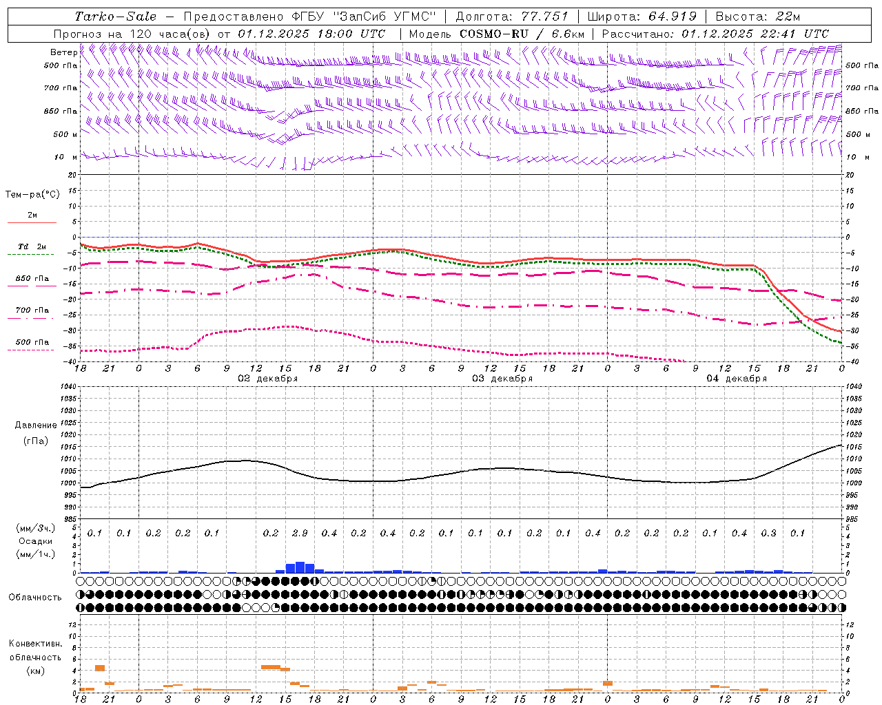882x705 pixels.
Task: Click the 'Облачность' cloudiness label
Action: (35, 598)
